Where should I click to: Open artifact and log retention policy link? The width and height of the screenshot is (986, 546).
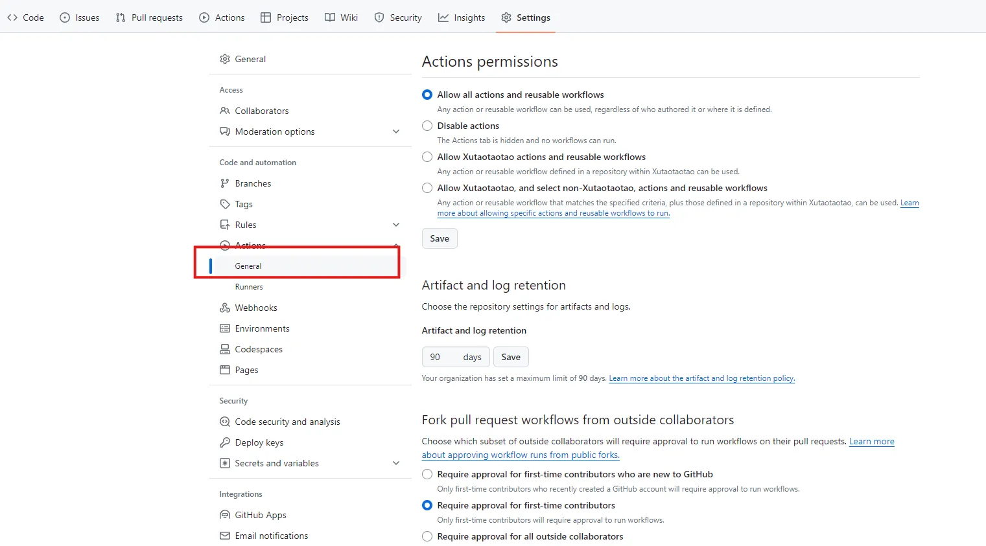(701, 378)
